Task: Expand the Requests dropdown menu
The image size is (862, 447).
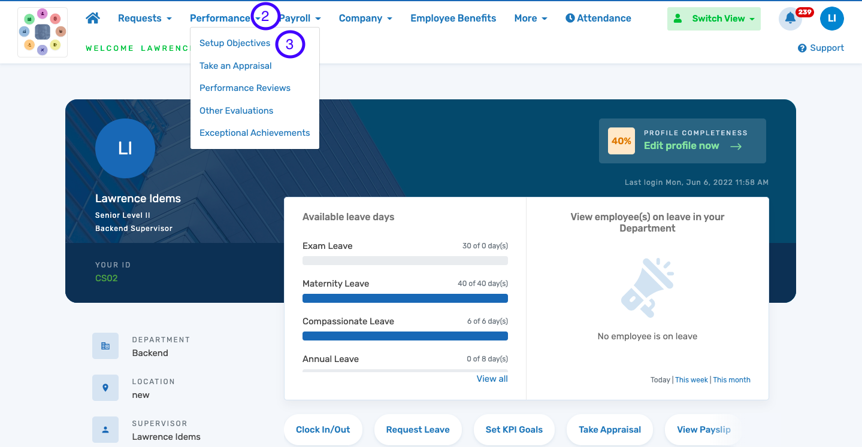Action: (x=144, y=18)
